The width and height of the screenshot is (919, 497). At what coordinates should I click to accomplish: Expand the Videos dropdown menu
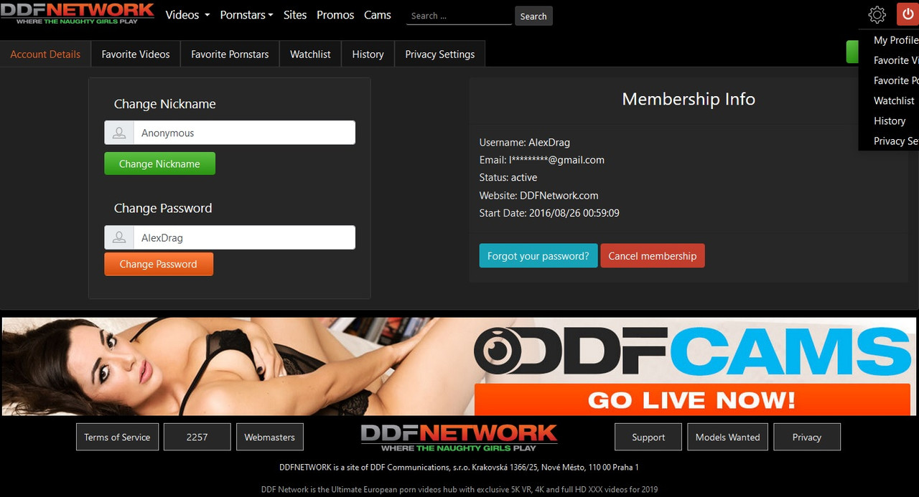[x=187, y=15]
